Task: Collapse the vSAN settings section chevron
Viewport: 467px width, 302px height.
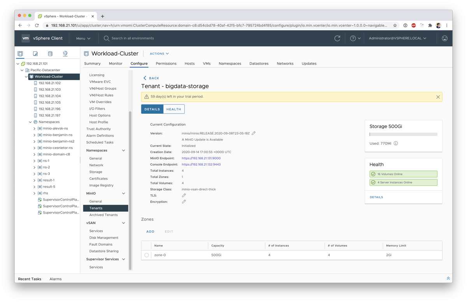Action: pyautogui.click(x=124, y=223)
